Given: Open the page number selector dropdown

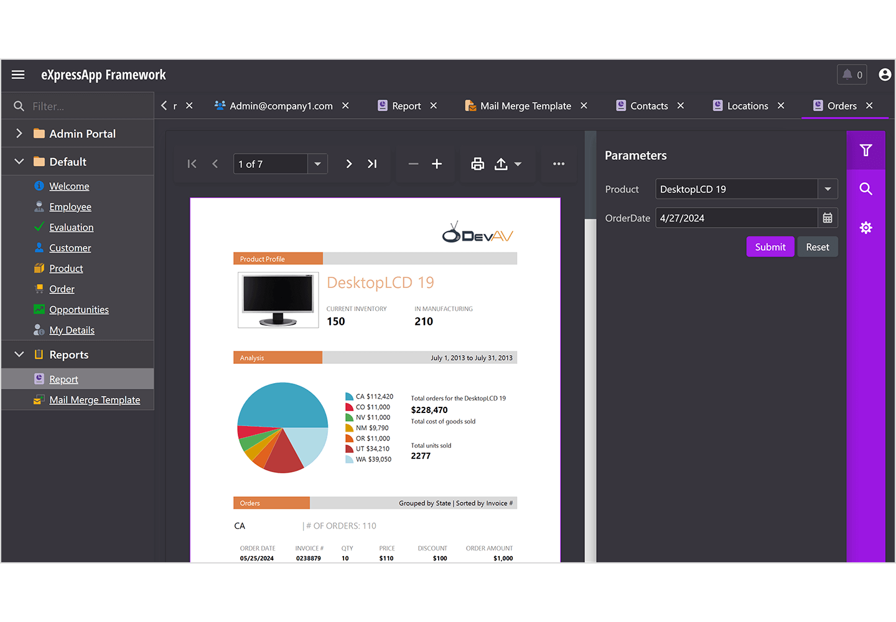Looking at the screenshot, I should (317, 164).
